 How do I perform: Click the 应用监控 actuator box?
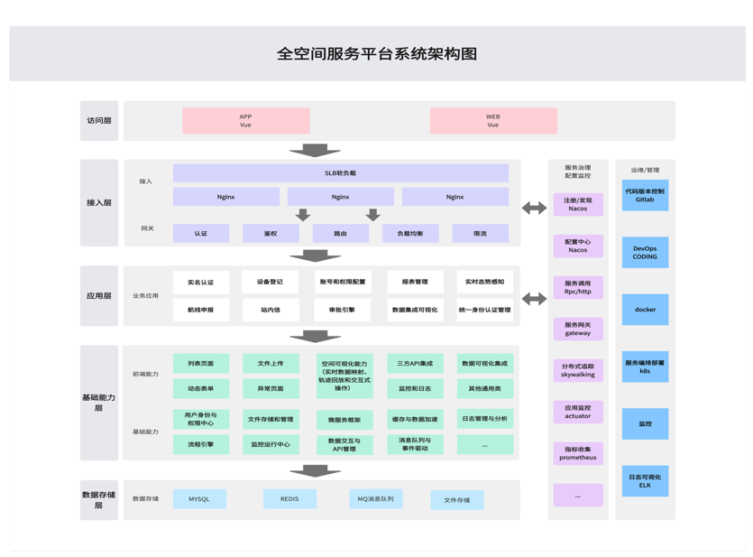[578, 412]
